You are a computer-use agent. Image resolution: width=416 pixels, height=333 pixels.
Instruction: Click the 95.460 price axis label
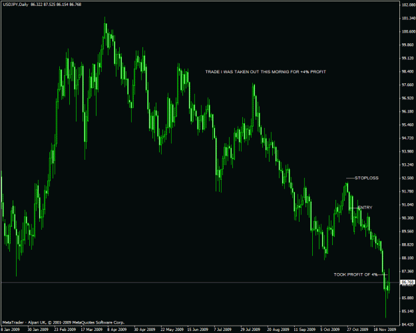tap(408, 125)
